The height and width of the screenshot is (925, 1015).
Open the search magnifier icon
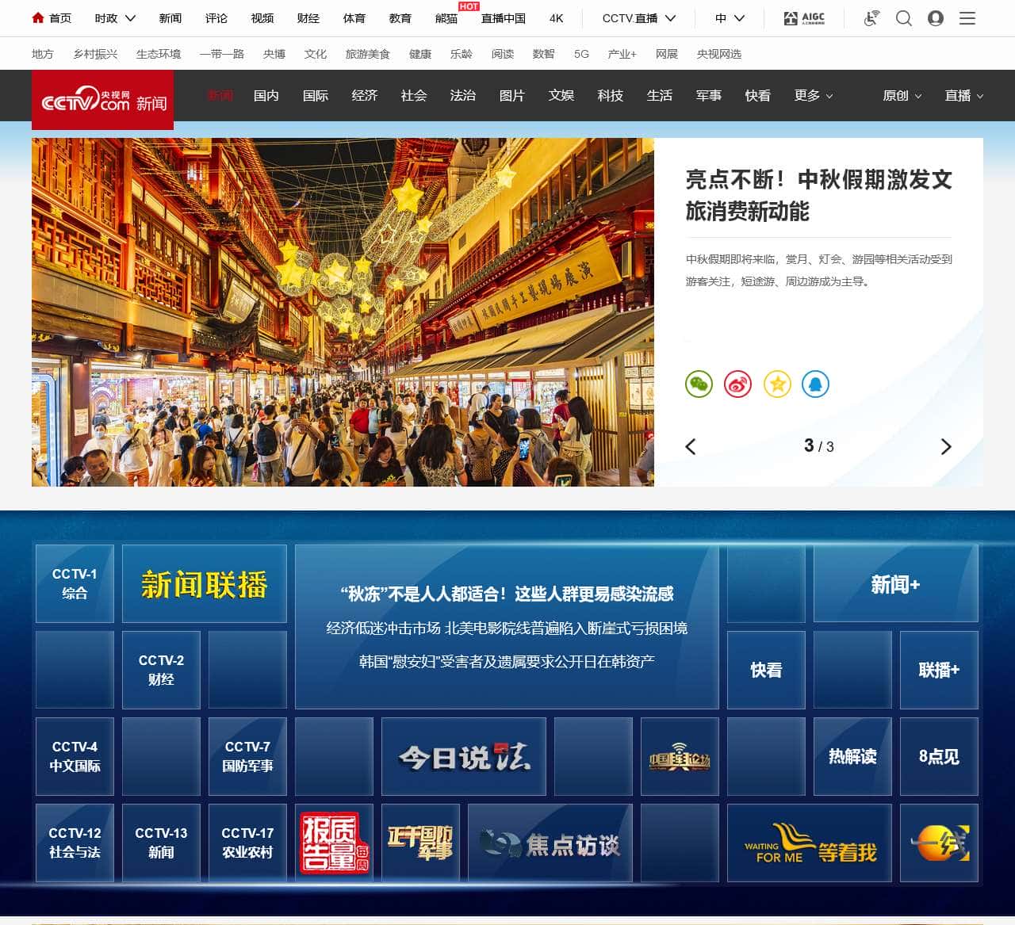[903, 18]
